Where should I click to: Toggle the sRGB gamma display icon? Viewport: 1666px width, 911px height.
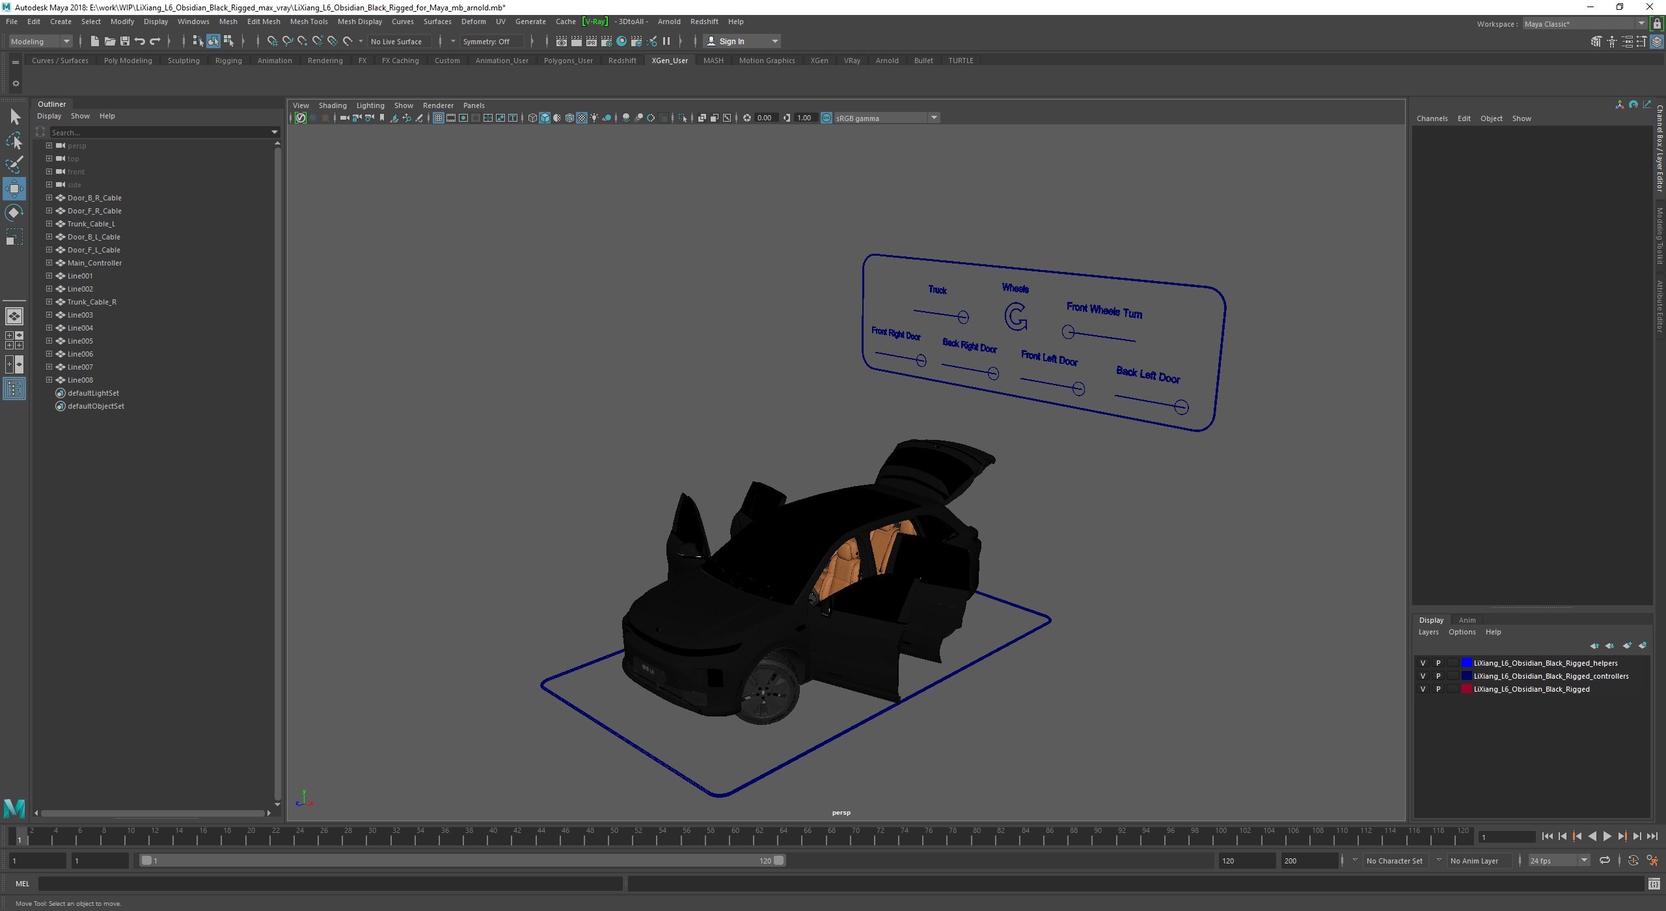pyautogui.click(x=828, y=118)
